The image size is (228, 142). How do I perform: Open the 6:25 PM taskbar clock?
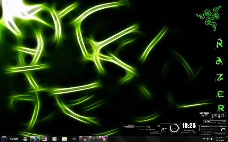pos(220,139)
